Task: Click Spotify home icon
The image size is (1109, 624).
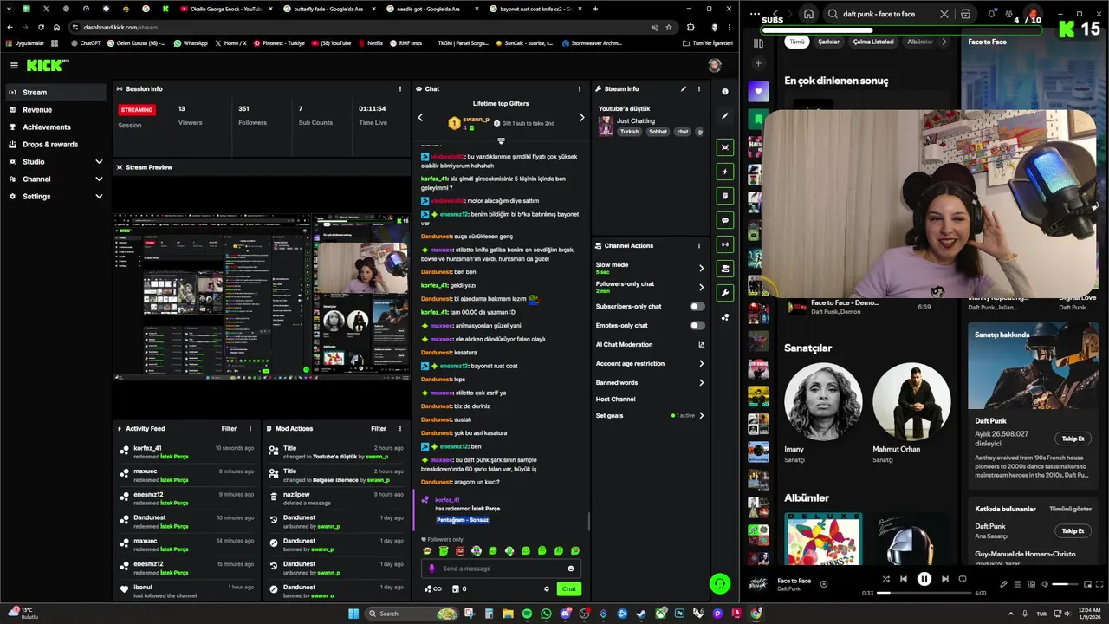Action: coord(808,14)
